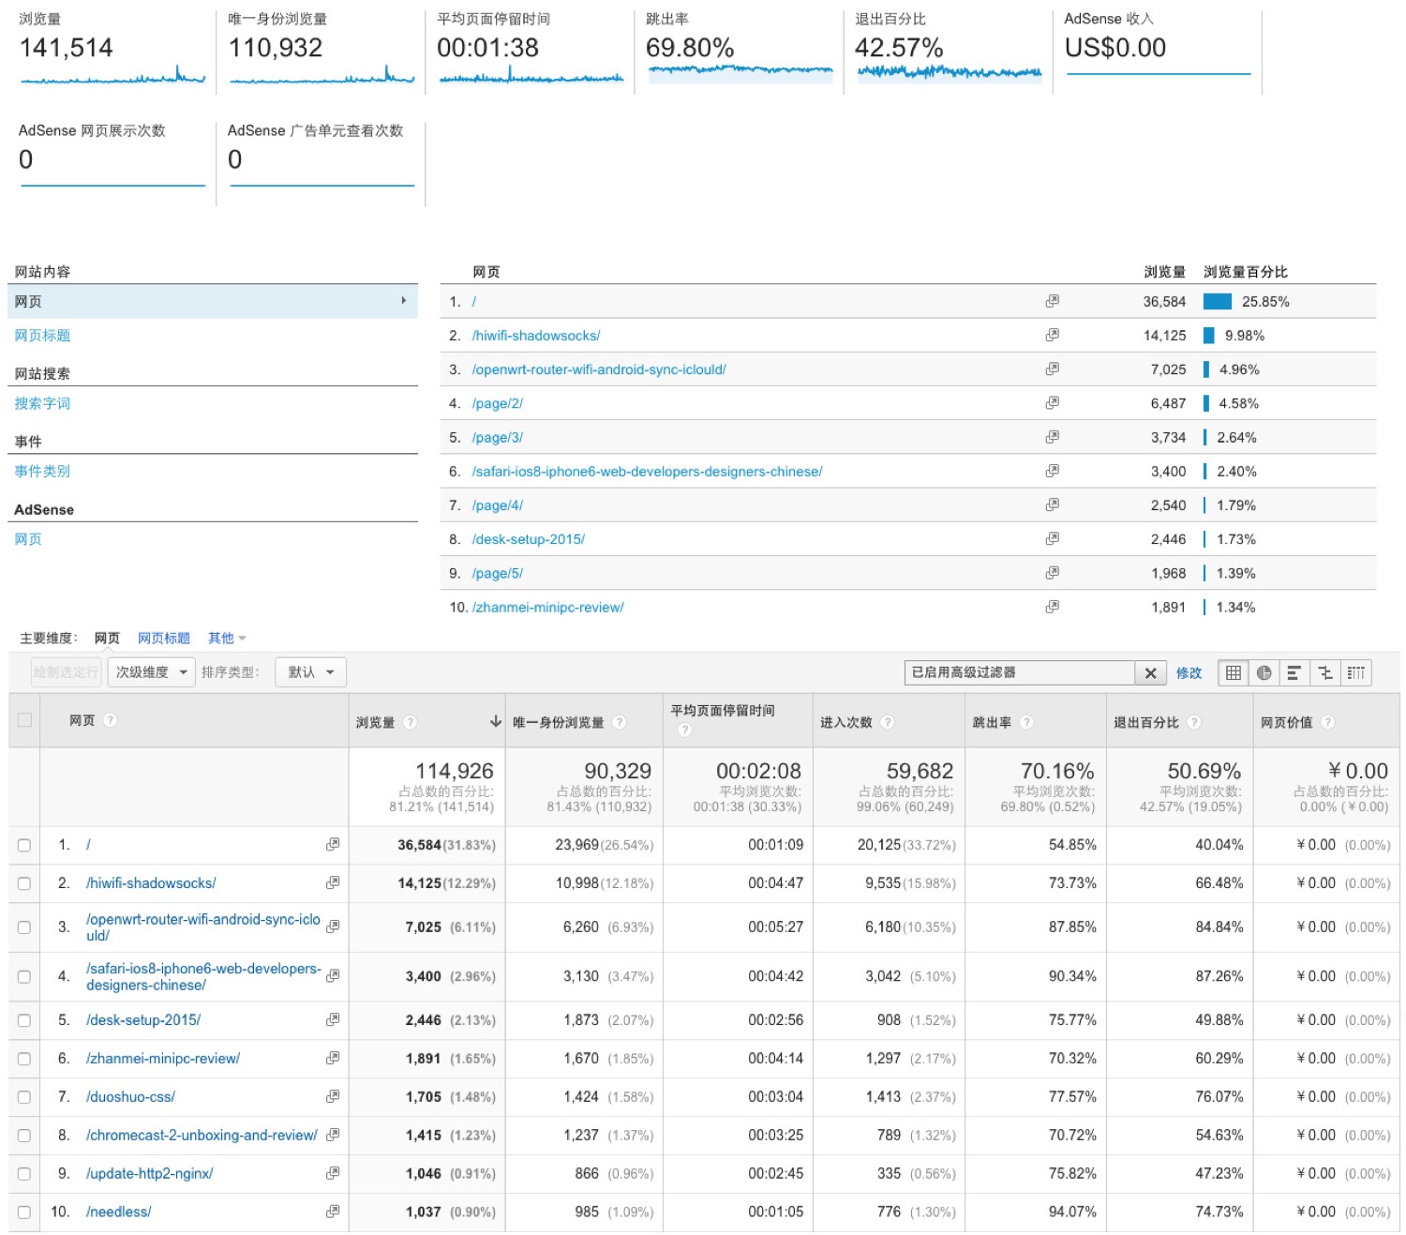
Task: Click the 修改 link beside the filter
Action: point(1189,673)
